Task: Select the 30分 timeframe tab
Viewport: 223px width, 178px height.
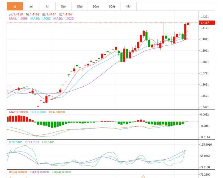Action: click(96, 7)
